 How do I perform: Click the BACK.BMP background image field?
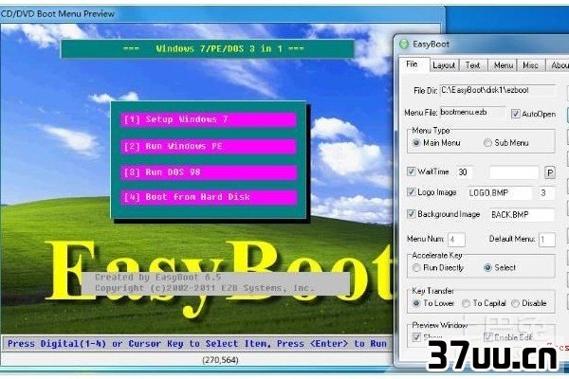click(522, 215)
